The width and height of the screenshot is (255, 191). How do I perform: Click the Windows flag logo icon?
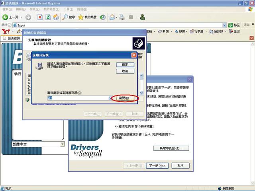coord(250,9)
